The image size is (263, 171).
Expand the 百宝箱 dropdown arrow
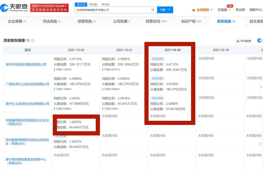(229, 10)
